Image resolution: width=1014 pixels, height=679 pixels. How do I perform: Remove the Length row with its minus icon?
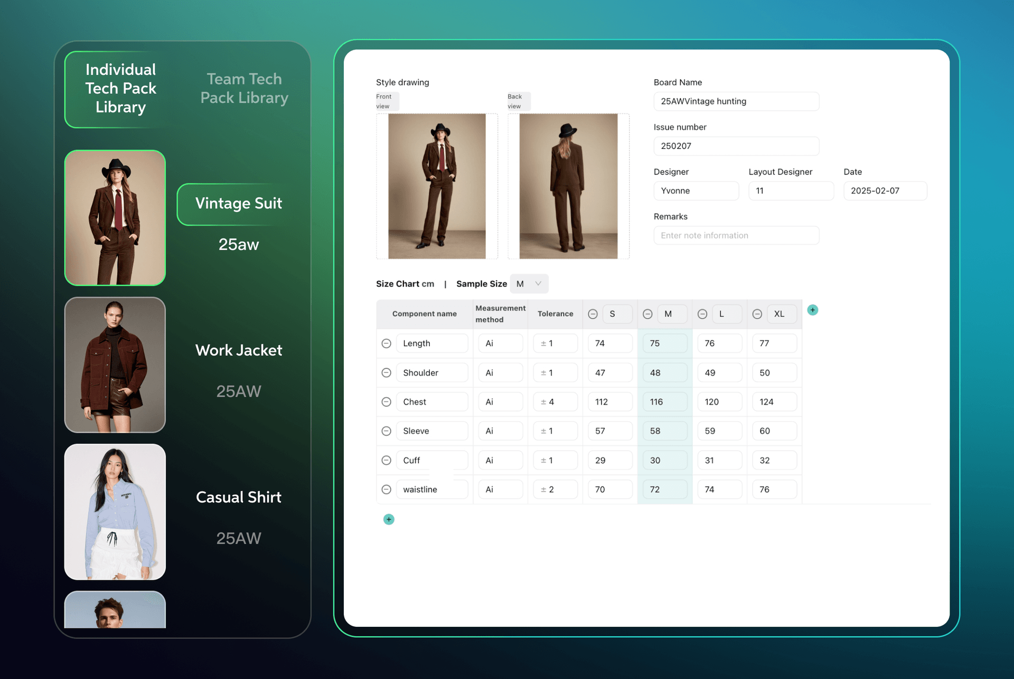(386, 343)
